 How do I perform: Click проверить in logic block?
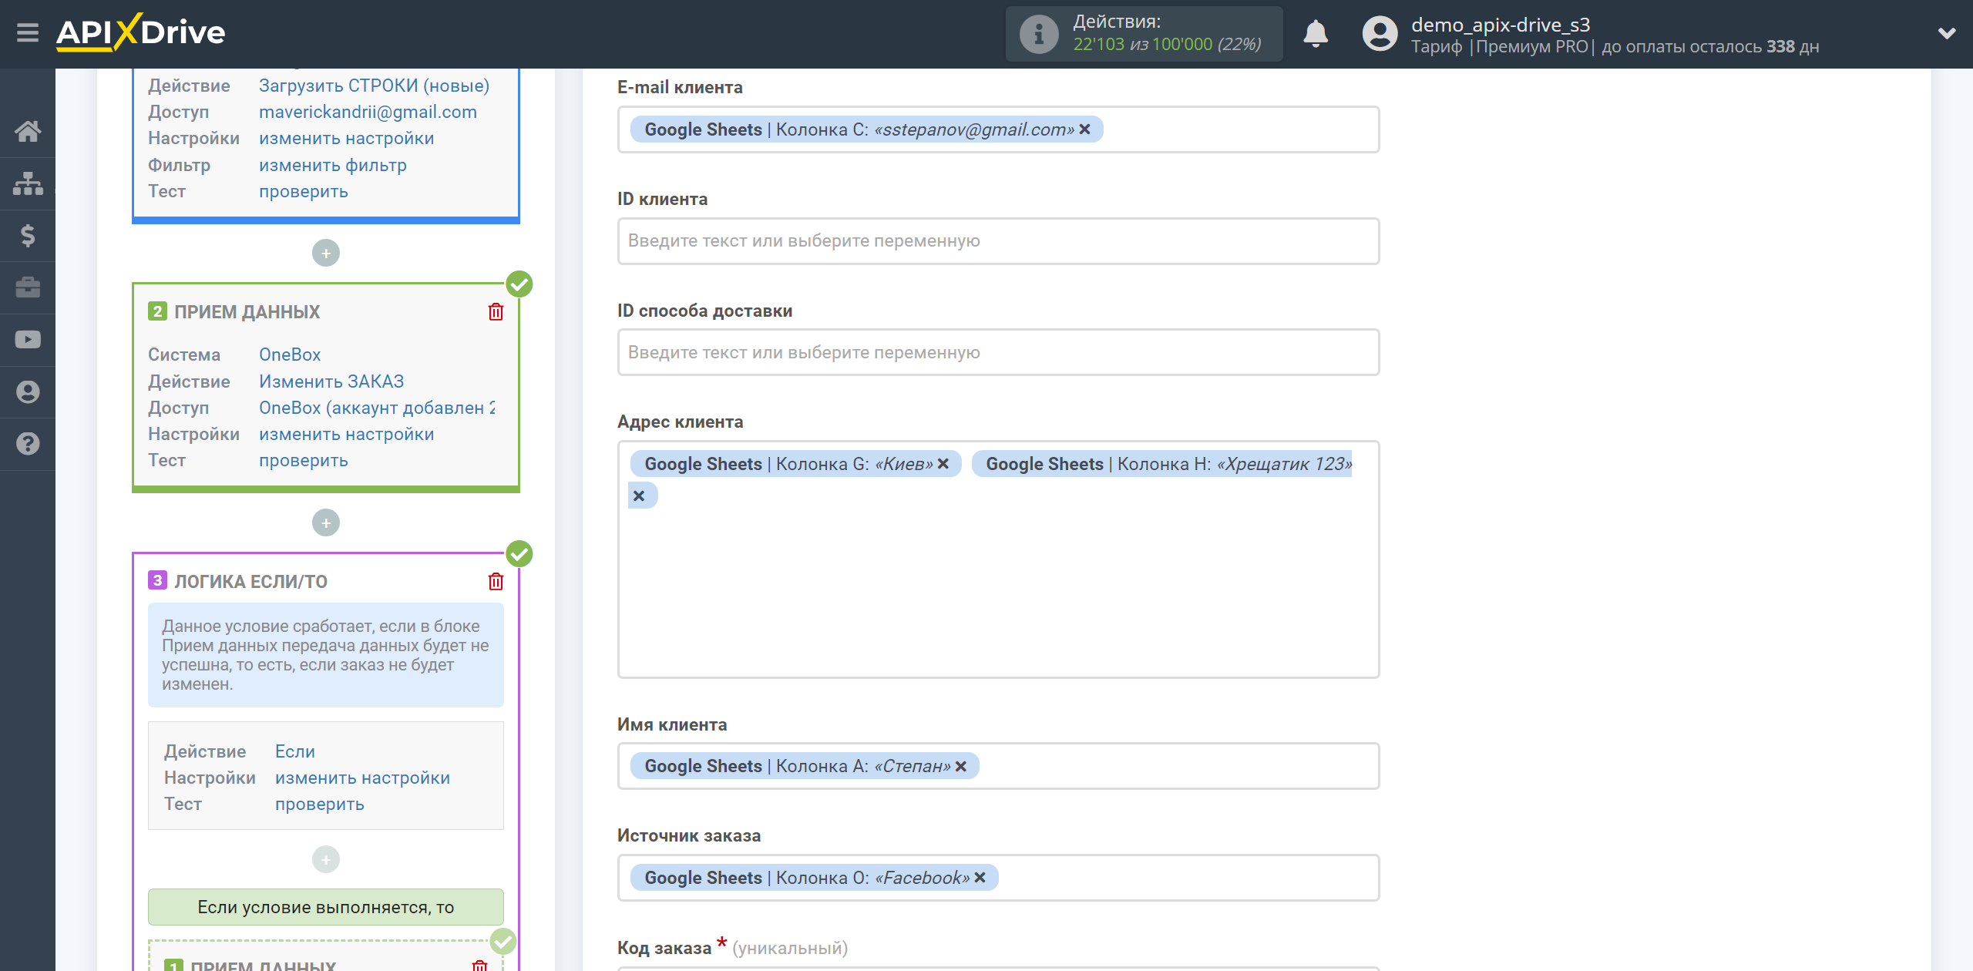pyautogui.click(x=320, y=804)
